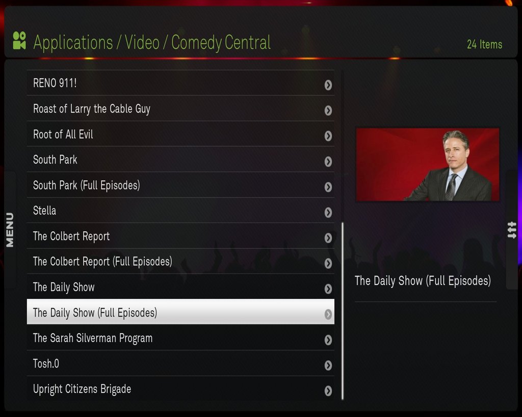Open South Park (Full Episodes)
The height and width of the screenshot is (417, 522).
[180, 185]
